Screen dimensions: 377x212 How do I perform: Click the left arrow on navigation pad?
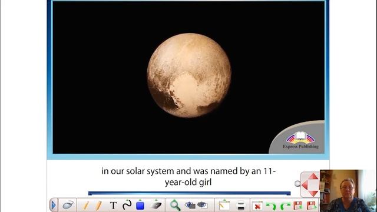pos(305,185)
